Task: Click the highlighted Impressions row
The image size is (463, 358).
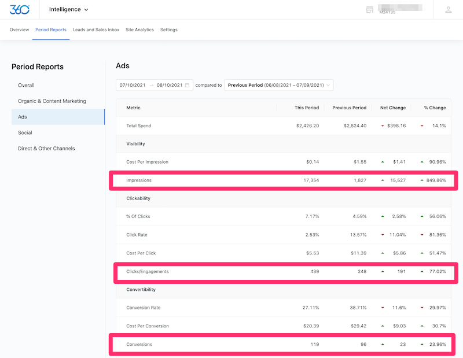Action: [x=284, y=180]
